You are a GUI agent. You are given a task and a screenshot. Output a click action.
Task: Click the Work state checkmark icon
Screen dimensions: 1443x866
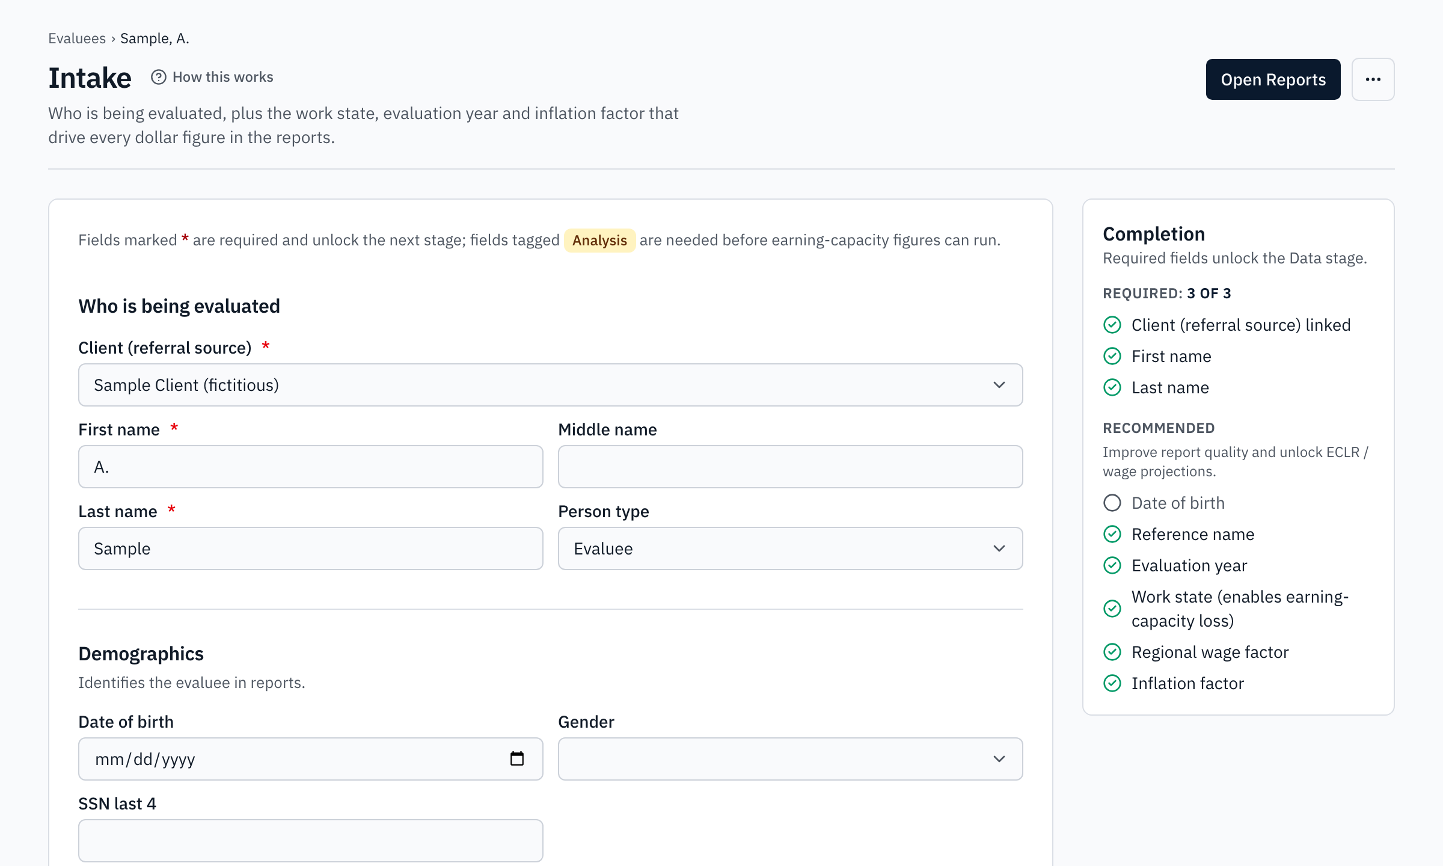click(x=1112, y=609)
